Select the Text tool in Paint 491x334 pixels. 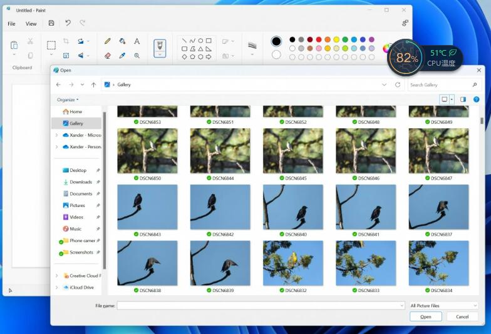137,41
